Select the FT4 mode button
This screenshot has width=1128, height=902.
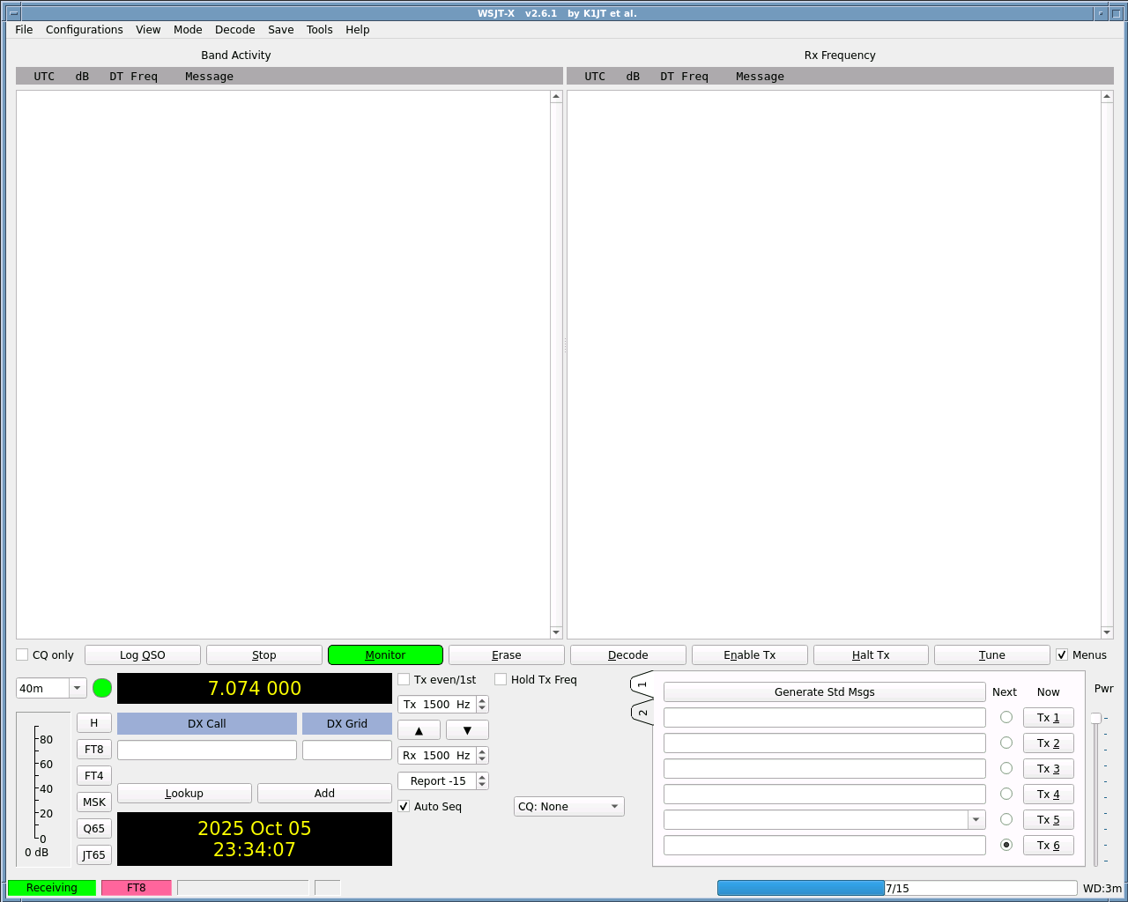[x=93, y=775]
